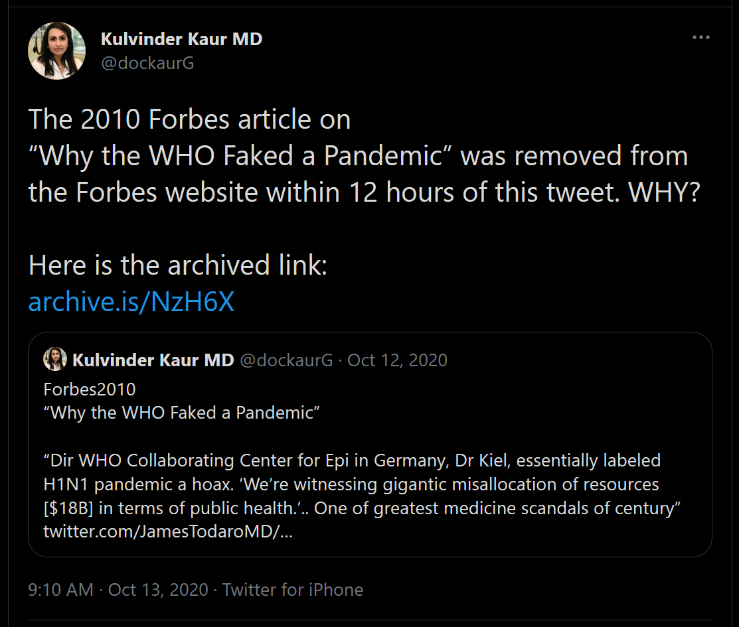Screen dimensions: 739x627
Task: Select the 'Forbes2010' line in quoted tweet
Action: pos(90,389)
